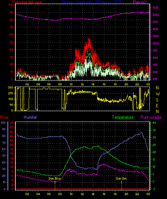
Task: Click the 'Temperatura' green legend label
Action: pyautogui.click(x=123, y=117)
